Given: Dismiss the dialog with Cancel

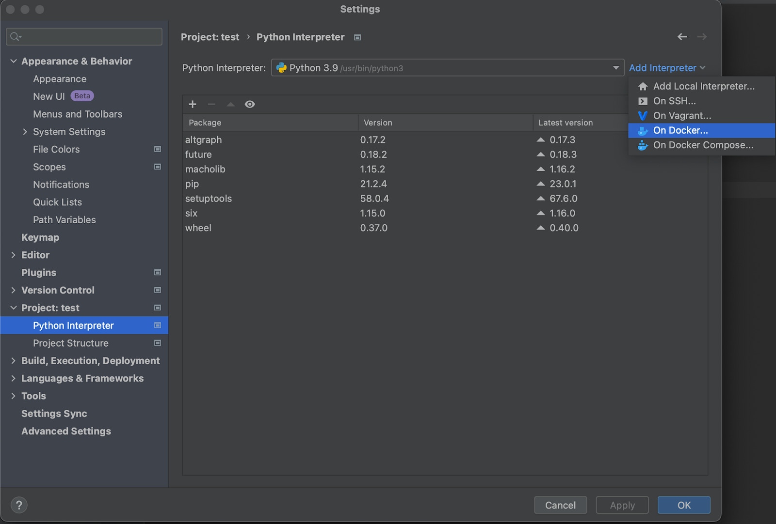Looking at the screenshot, I should pos(560,505).
